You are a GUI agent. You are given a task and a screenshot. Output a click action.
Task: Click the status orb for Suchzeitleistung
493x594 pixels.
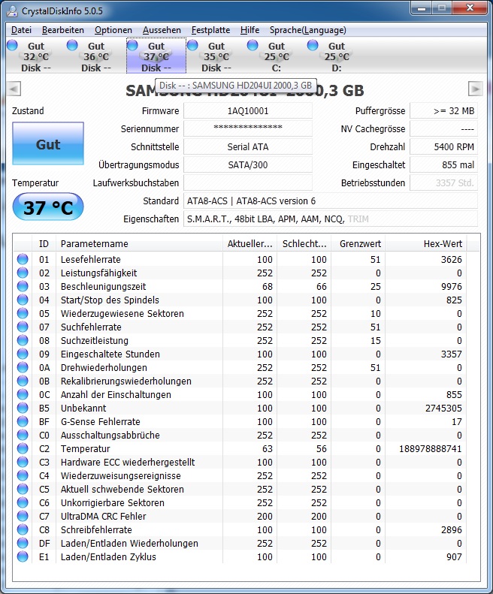(23, 340)
